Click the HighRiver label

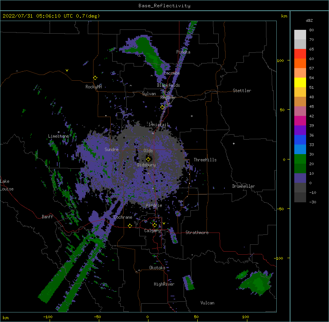tap(164, 284)
